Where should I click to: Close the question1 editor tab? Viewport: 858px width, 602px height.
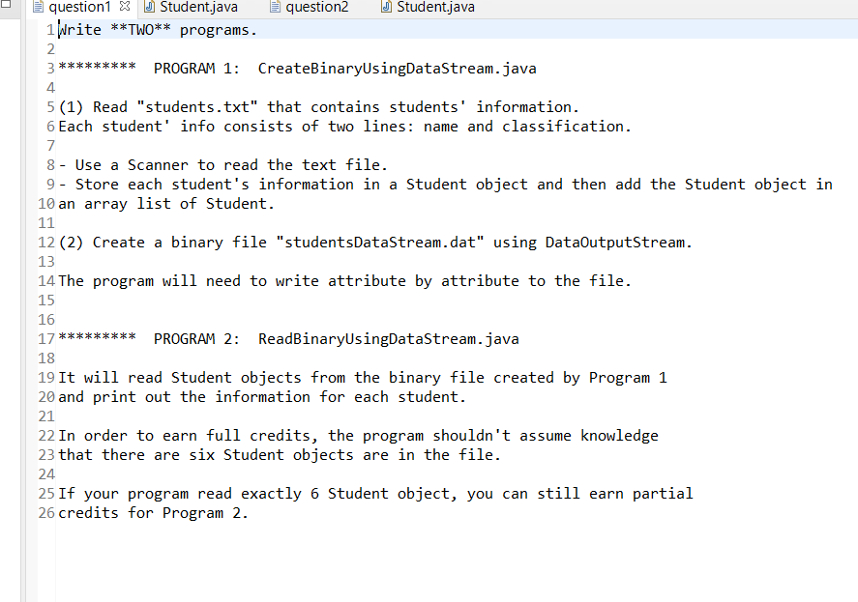(x=127, y=7)
